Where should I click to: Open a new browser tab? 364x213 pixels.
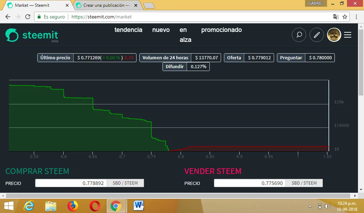point(149,6)
